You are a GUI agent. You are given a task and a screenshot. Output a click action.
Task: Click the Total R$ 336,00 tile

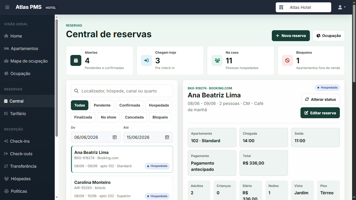pyautogui.click(x=264, y=163)
